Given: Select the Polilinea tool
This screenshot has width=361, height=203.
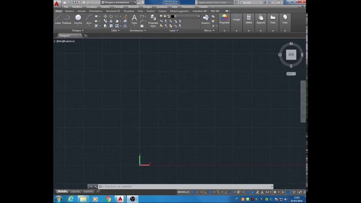Looking at the screenshot, I should coord(67,19).
